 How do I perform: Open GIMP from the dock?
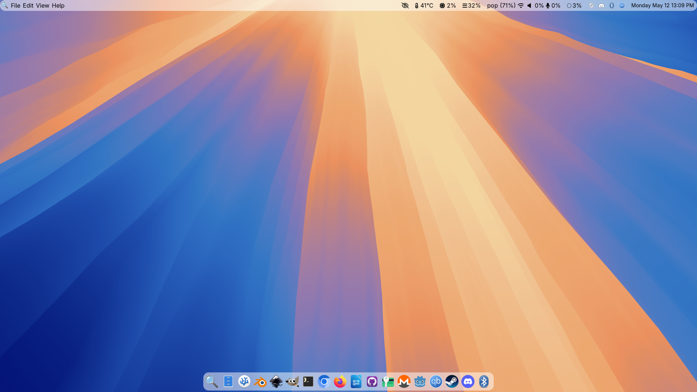[292, 381]
